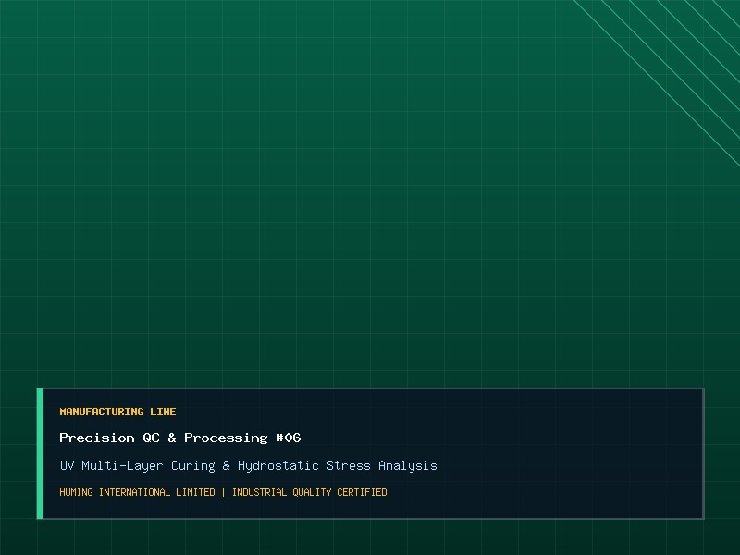Click the UV Multi-Layer Curing subtitle text

248,466
